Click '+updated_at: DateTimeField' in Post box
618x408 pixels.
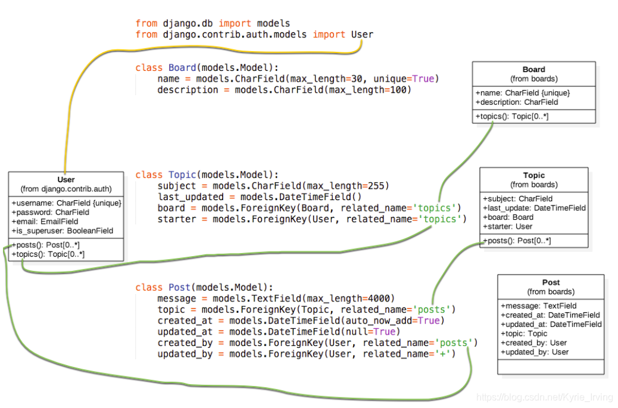[x=551, y=325]
